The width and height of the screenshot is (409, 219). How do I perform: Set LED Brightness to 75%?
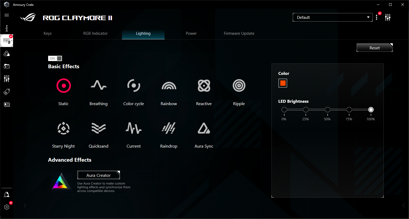pos(349,110)
